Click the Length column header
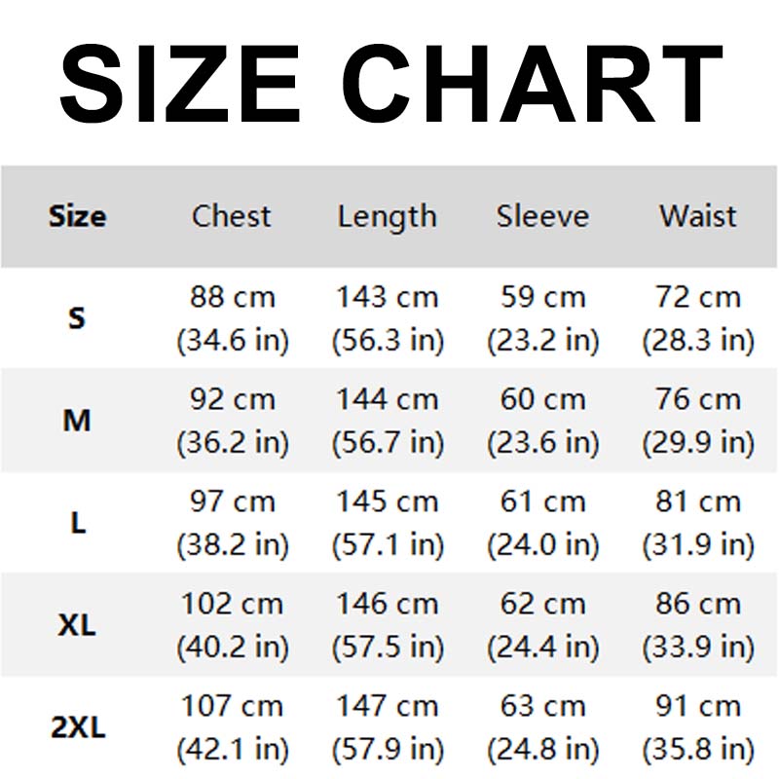 [x=387, y=217]
